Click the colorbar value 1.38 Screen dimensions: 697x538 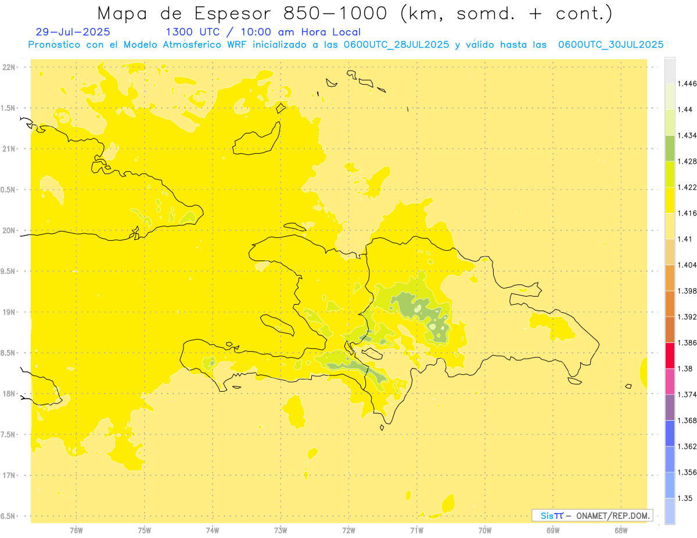686,369
